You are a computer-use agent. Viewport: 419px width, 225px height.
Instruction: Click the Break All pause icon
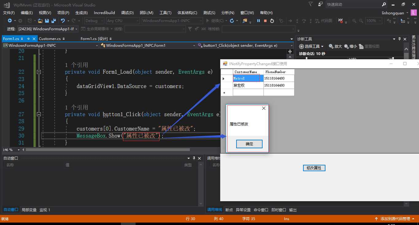(258, 21)
